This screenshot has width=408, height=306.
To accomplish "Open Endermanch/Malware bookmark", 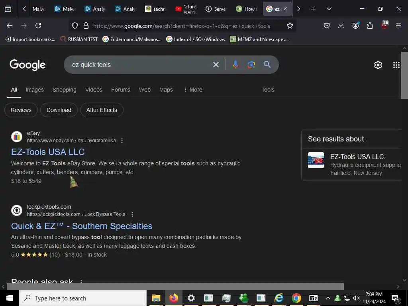I will pos(131,39).
